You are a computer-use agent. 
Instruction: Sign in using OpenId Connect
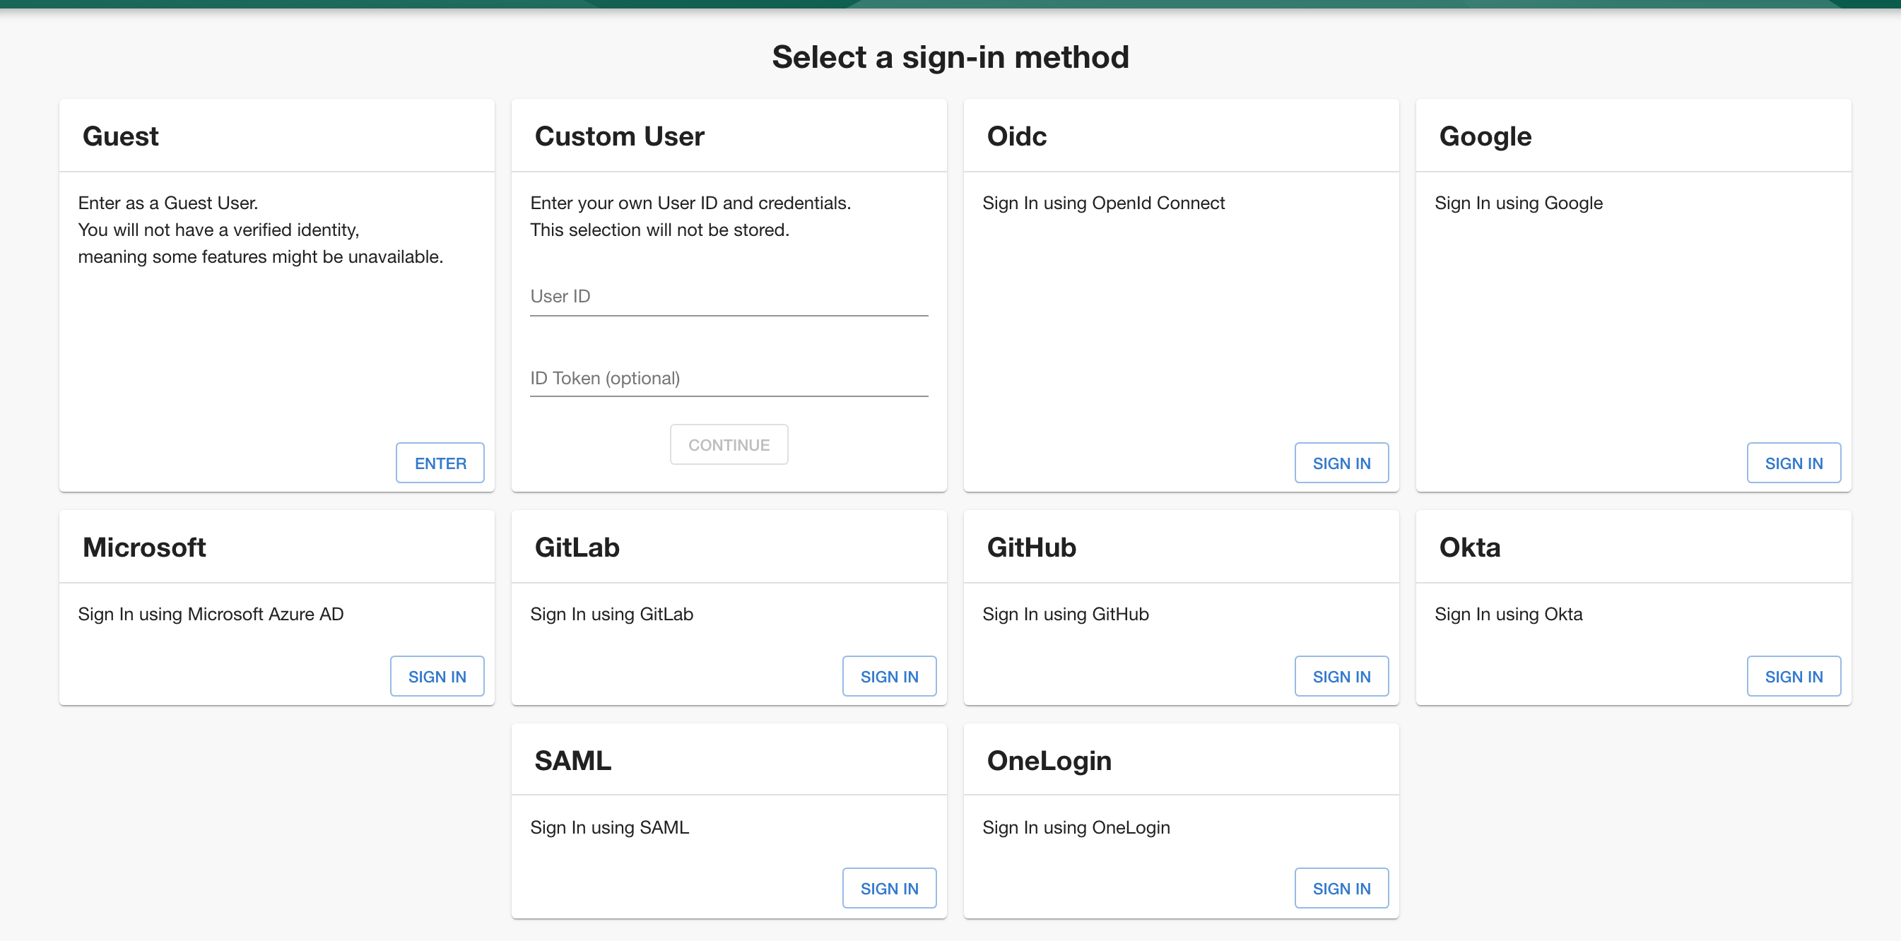[x=1341, y=463]
